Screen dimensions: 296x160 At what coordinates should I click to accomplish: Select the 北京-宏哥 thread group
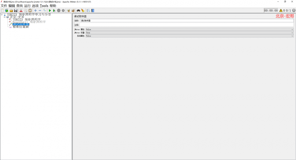click(17, 17)
